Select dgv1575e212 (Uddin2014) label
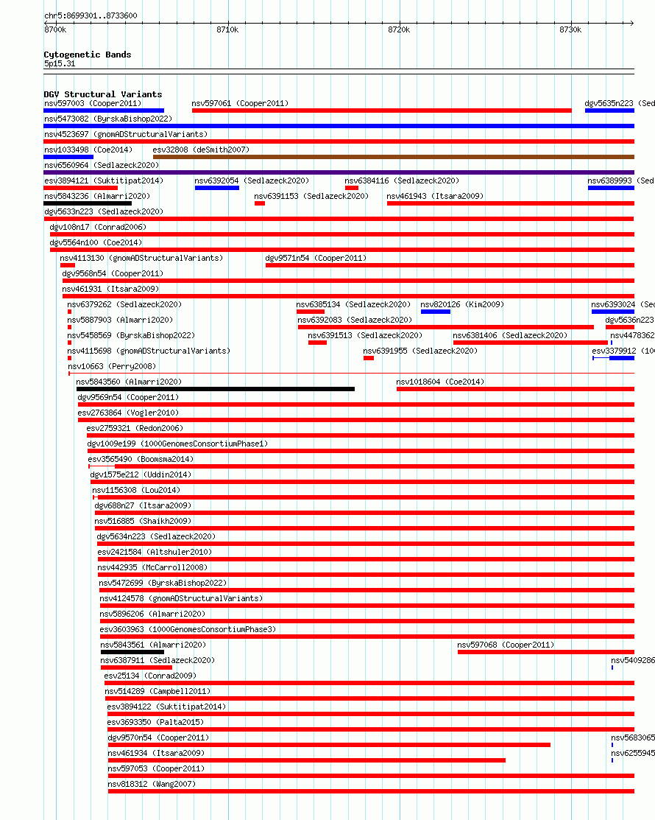655x820 pixels. pyautogui.click(x=141, y=475)
